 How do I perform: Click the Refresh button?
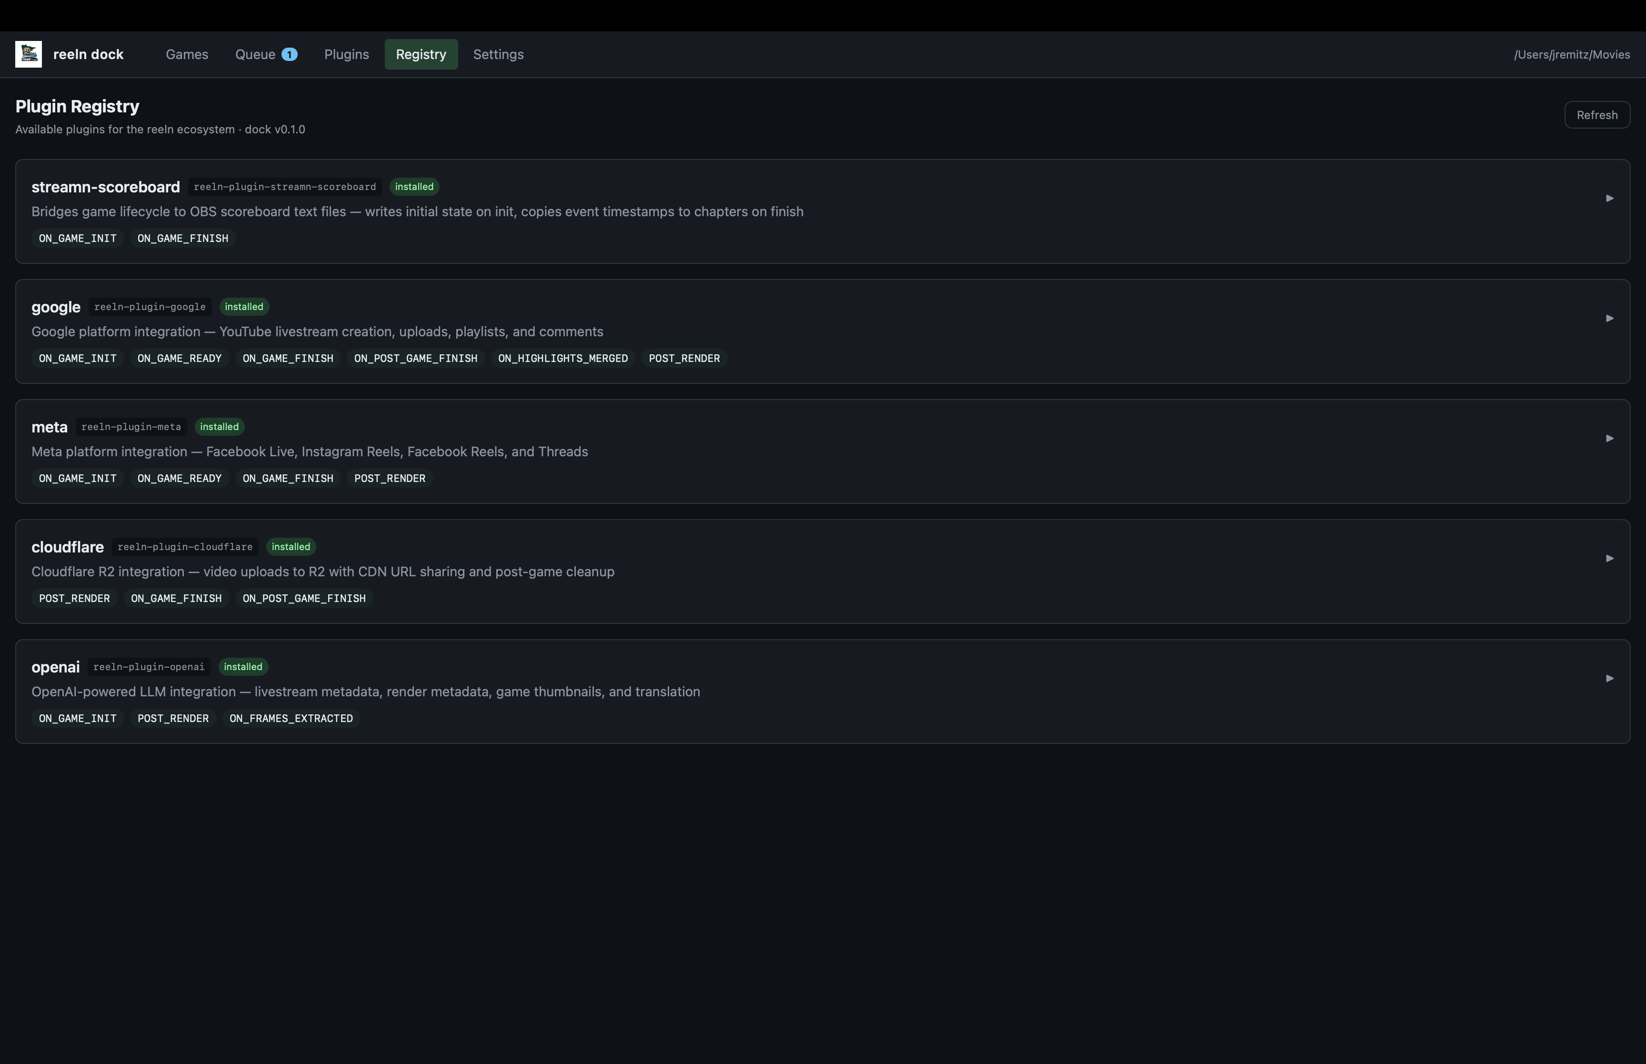tap(1597, 115)
